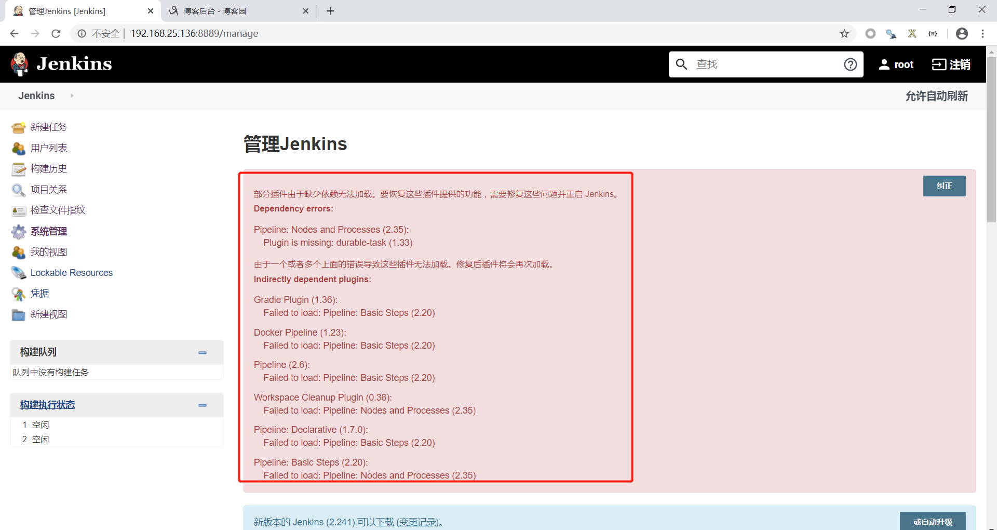Open the 新建任务 sidebar icon
Viewport: 997px width, 530px height.
[x=19, y=127]
